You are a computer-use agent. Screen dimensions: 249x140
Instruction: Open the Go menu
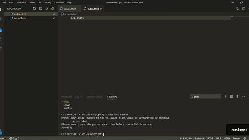tap(39, 3)
